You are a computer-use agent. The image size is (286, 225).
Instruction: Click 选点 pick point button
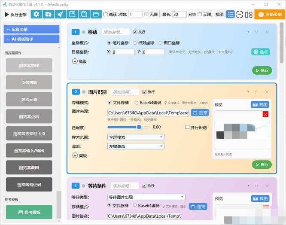[261, 52]
